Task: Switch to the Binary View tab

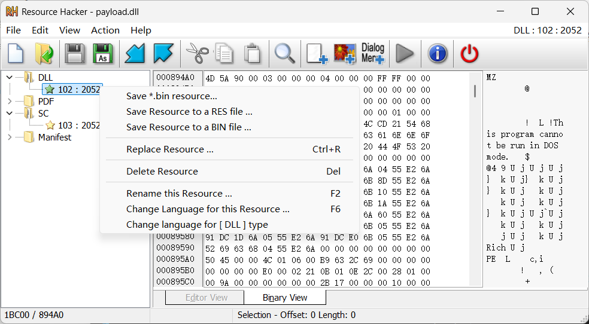Action: coord(285,298)
